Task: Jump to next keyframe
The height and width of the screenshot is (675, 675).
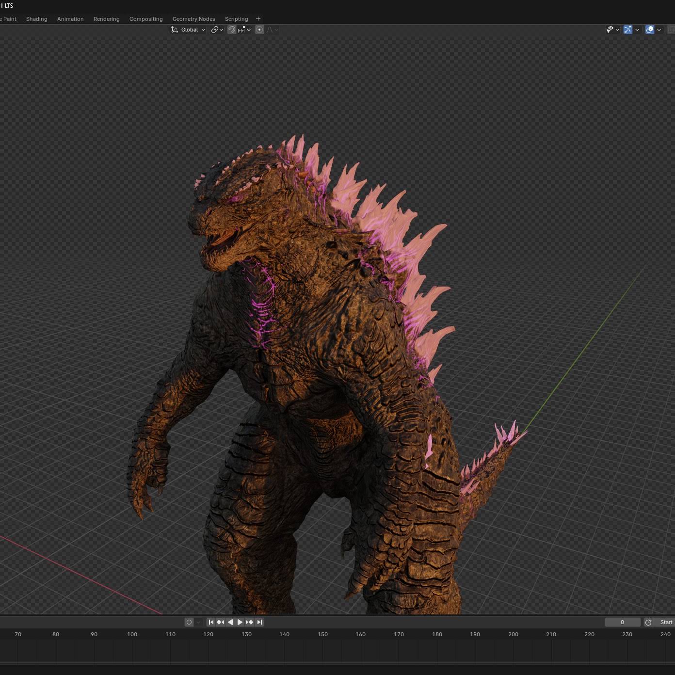Action: tap(249, 622)
